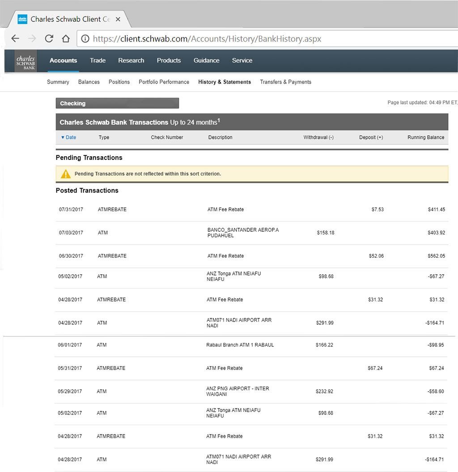Open the Products menu
This screenshot has height=472, width=458.
(x=169, y=60)
